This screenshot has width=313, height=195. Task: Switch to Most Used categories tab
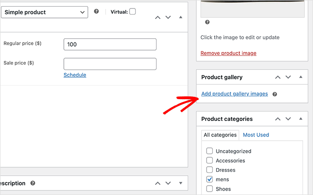click(x=256, y=135)
